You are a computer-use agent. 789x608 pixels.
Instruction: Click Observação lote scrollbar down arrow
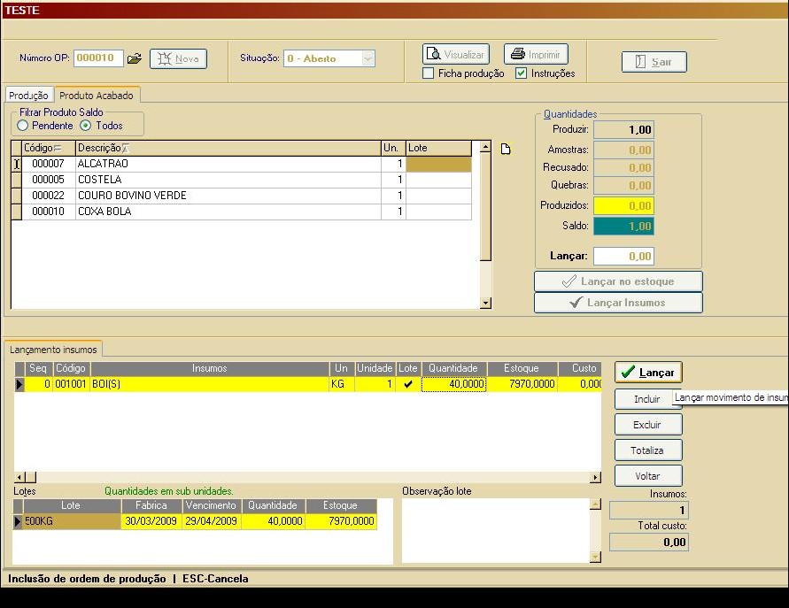click(595, 557)
